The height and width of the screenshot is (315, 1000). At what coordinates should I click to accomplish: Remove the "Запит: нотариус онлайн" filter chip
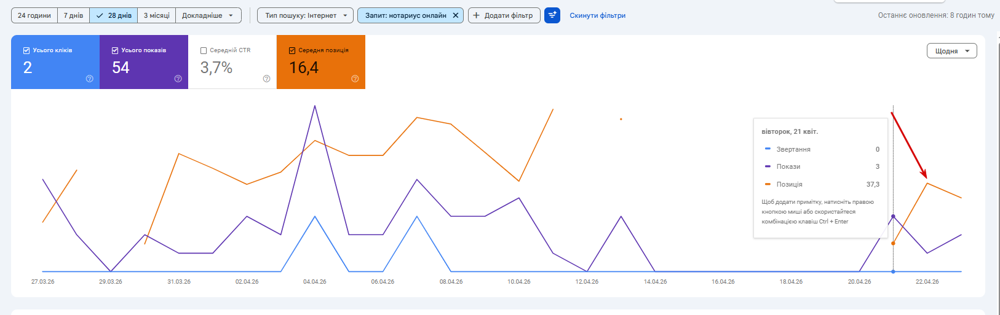(x=455, y=15)
